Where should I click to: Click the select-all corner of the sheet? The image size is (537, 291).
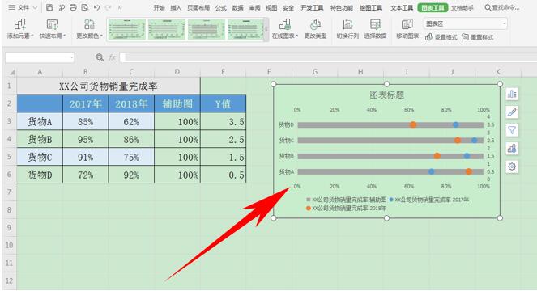[x=12, y=72]
